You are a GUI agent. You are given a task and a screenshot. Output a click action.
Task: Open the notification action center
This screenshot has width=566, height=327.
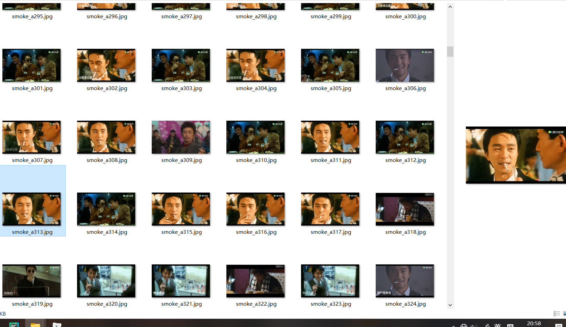click(559, 325)
